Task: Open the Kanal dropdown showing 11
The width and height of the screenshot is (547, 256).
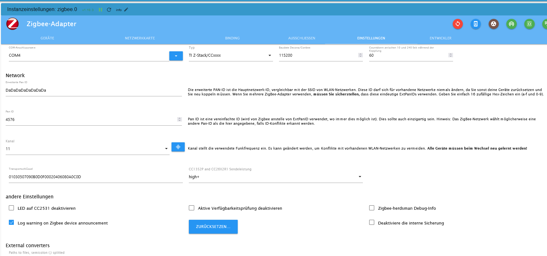Action: point(87,149)
